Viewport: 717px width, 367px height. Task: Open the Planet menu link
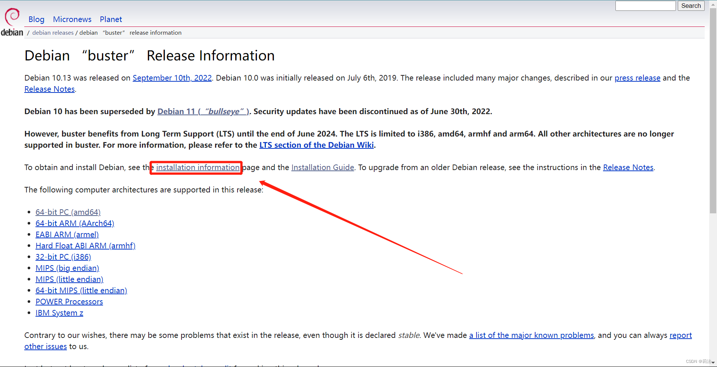coord(111,19)
